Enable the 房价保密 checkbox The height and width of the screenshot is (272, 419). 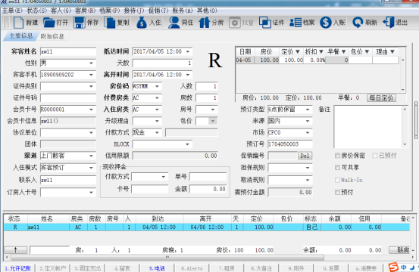337,156
